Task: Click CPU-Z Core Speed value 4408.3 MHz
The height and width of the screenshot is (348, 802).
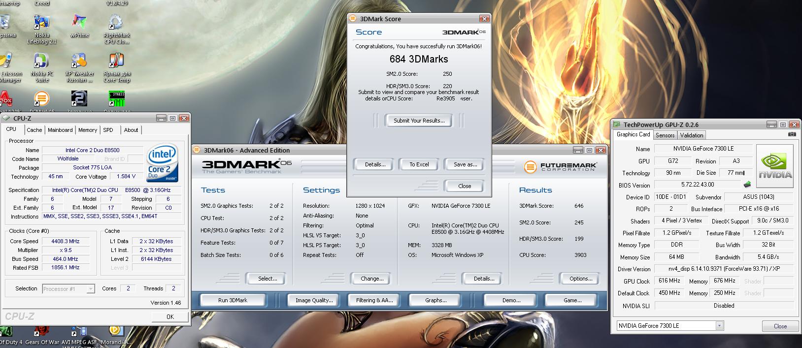Action: coord(66,241)
